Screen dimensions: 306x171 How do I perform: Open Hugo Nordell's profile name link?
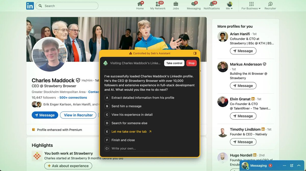click(x=241, y=155)
